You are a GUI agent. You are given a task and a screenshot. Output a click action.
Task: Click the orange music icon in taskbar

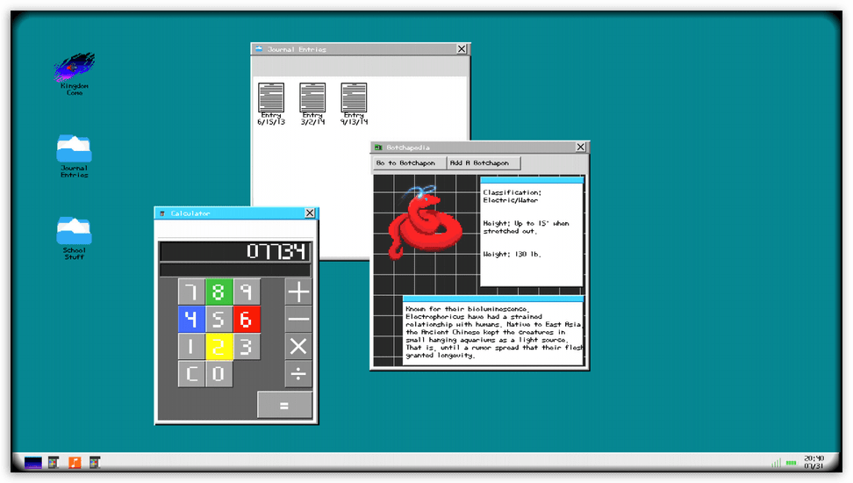pyautogui.click(x=75, y=462)
